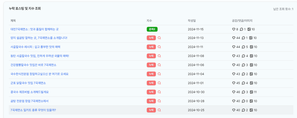
Task: Click the search magnifier icon in the 2024-11-01 row
Action: (159, 83)
